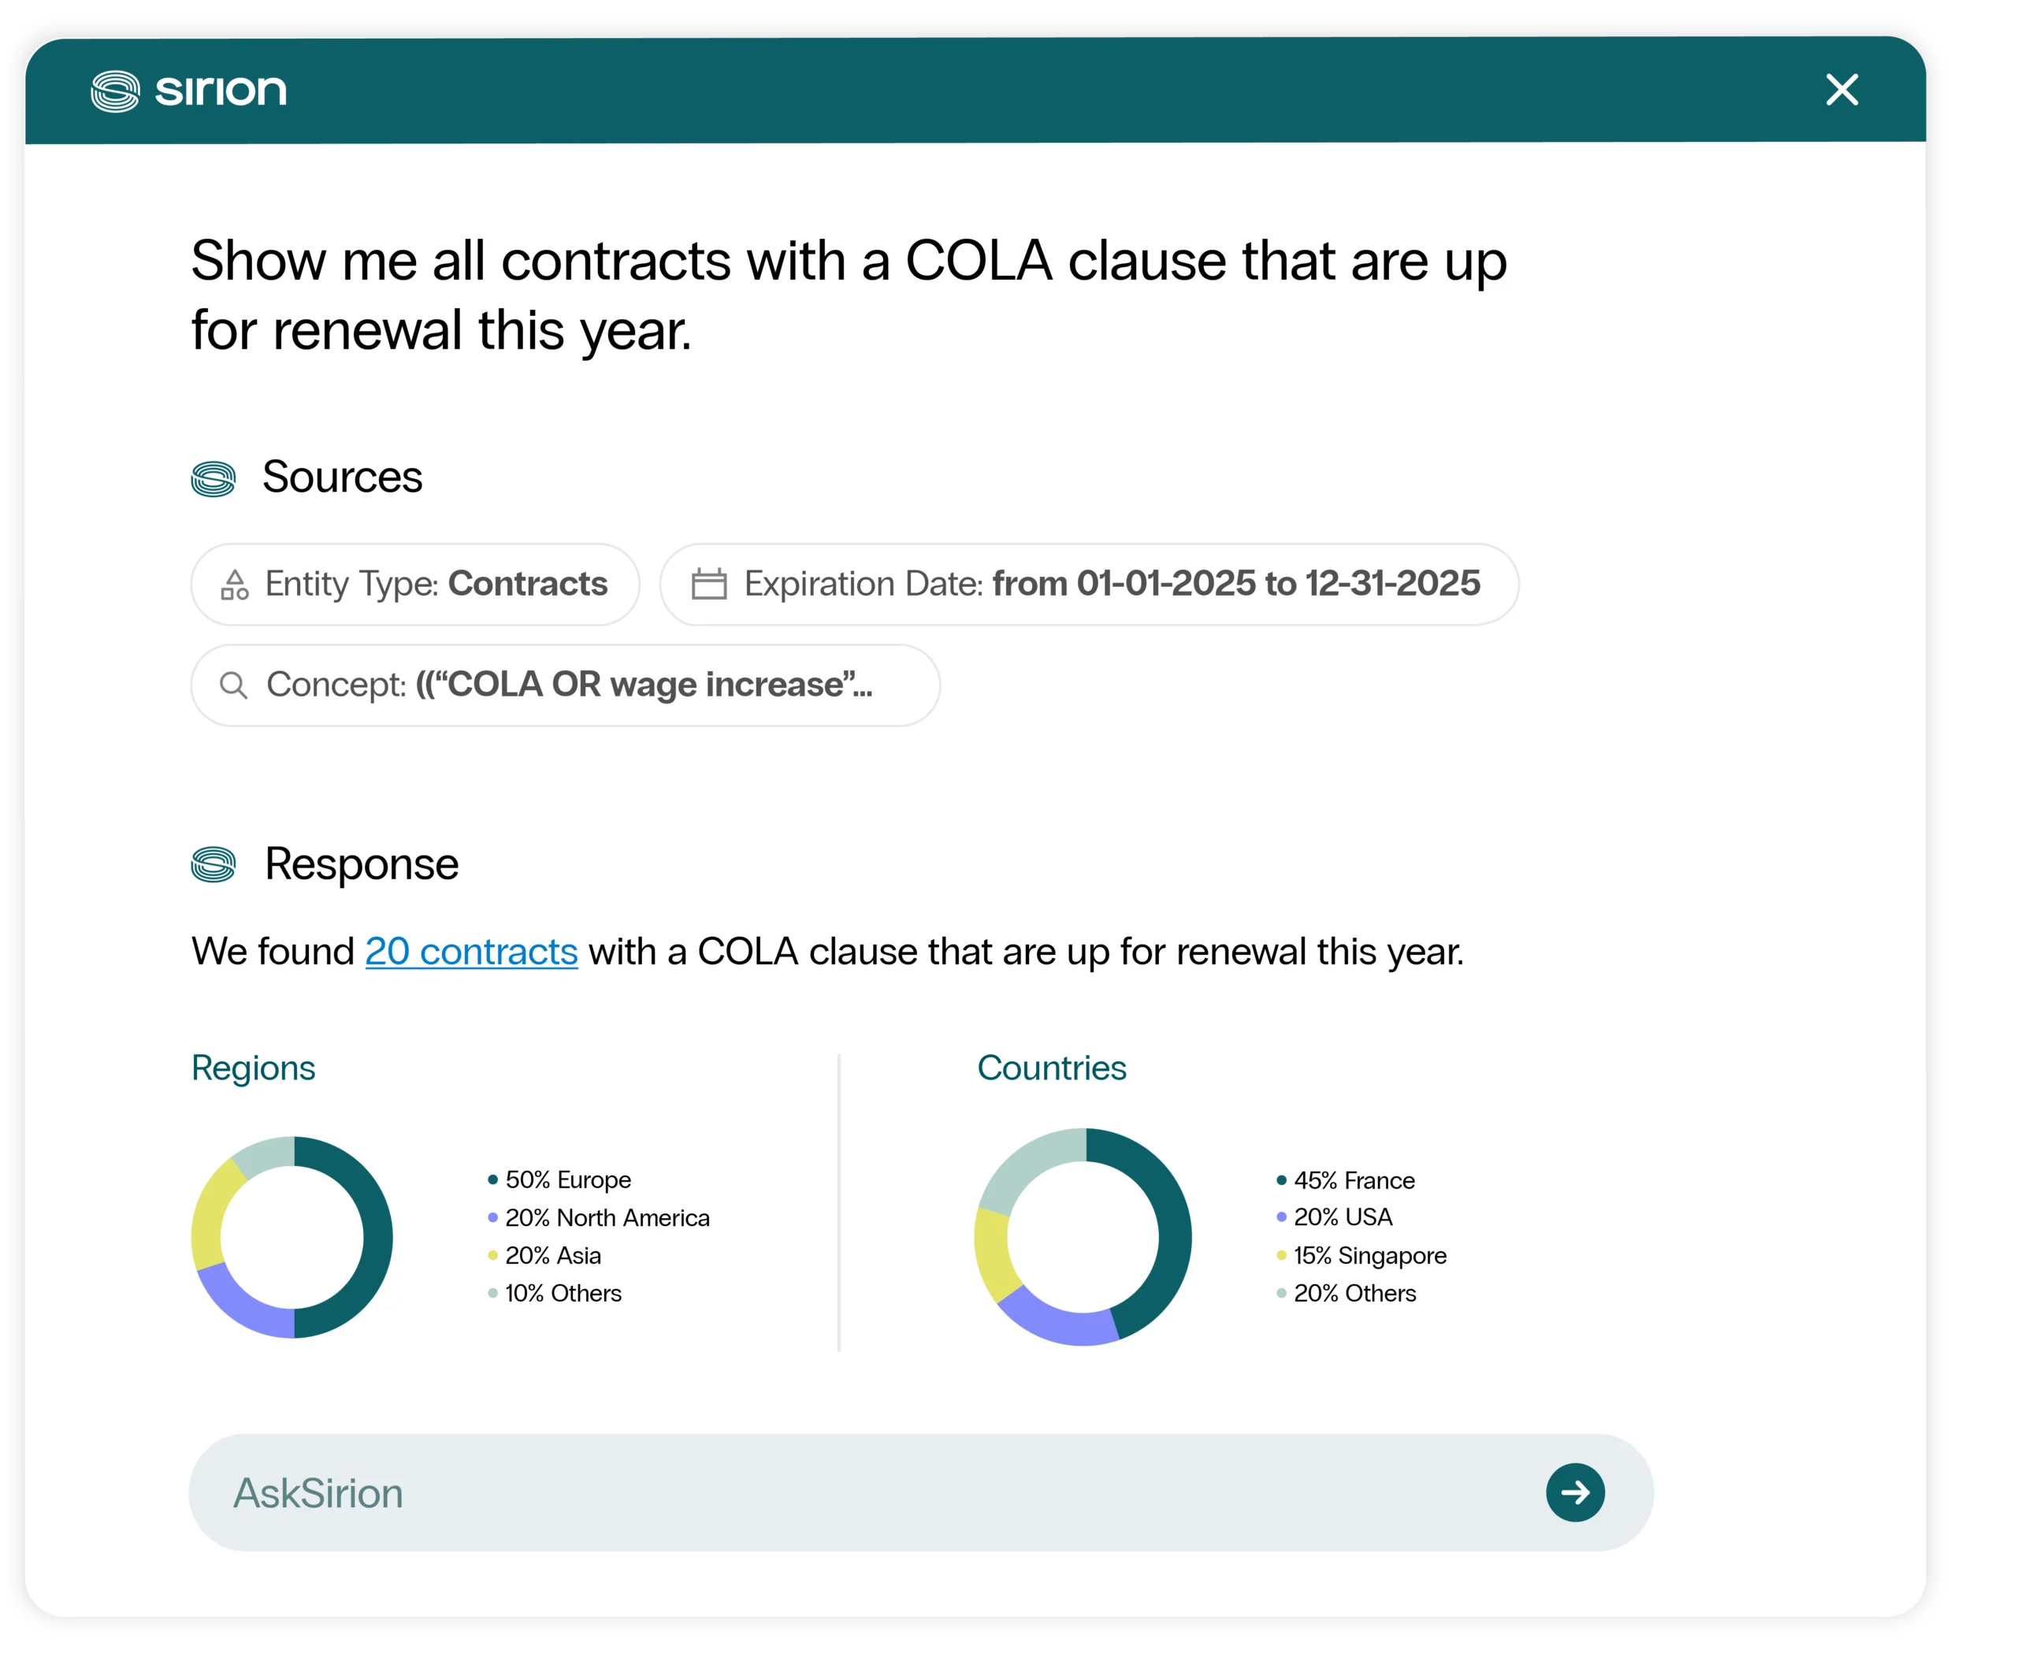2017x1653 pixels.
Task: Click the 45% France legend entry
Action: click(x=1354, y=1181)
